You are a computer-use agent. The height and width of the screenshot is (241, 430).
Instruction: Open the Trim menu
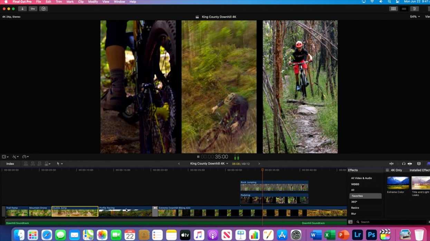coord(59,2)
